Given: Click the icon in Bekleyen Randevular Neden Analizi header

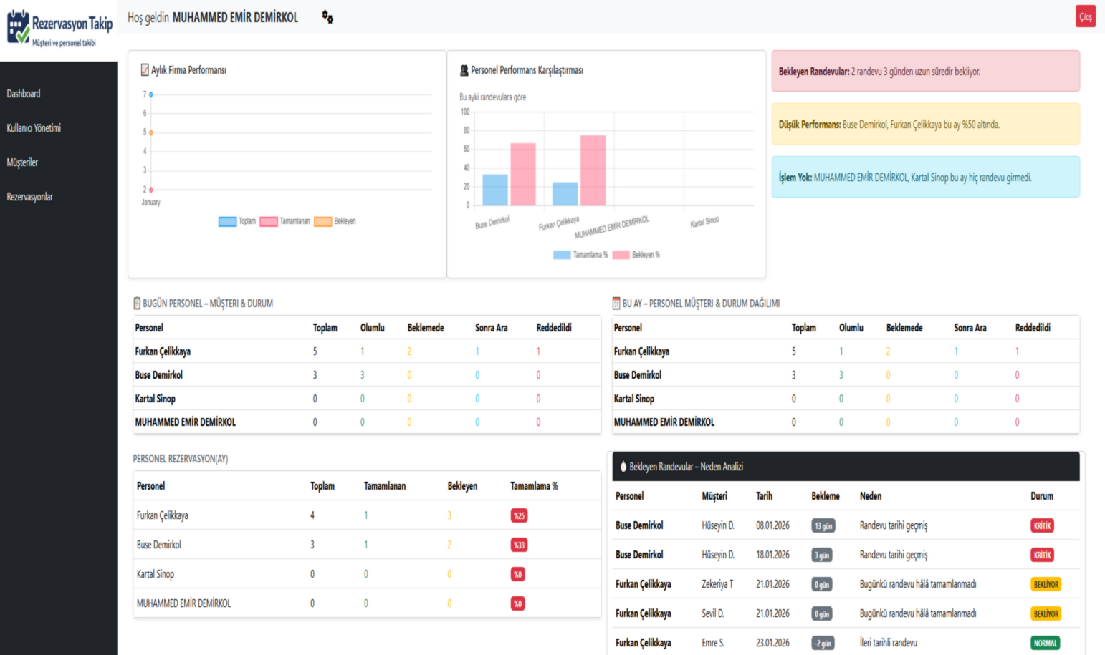Looking at the screenshot, I should click(x=623, y=467).
